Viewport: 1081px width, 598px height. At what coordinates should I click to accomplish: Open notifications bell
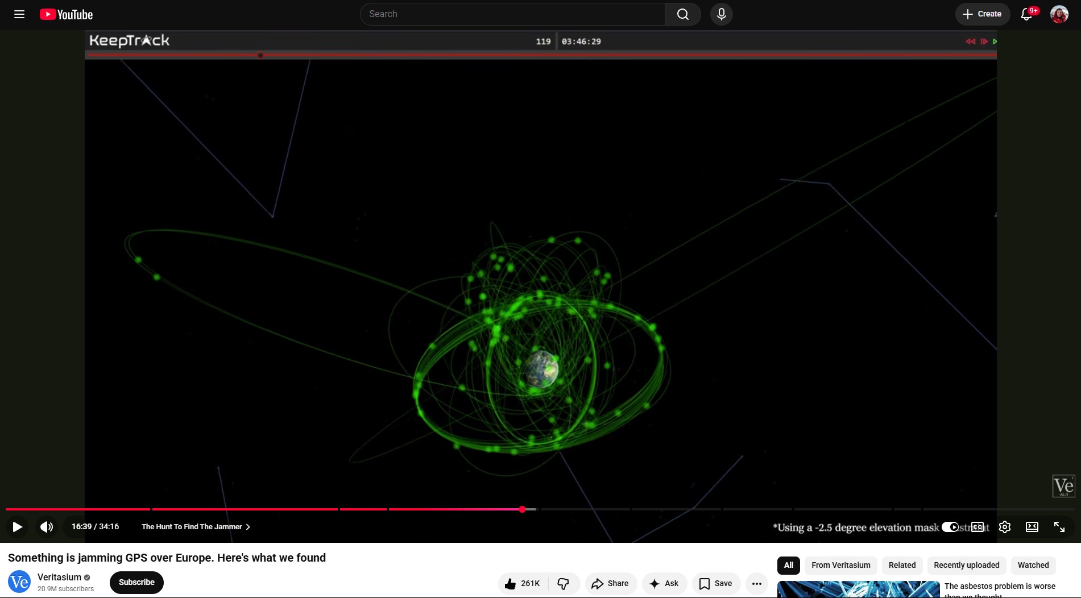point(1027,14)
